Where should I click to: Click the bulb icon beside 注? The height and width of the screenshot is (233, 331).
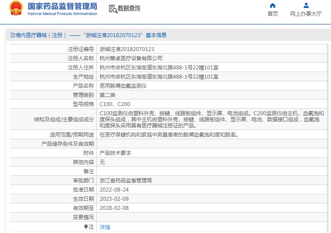(86, 226)
